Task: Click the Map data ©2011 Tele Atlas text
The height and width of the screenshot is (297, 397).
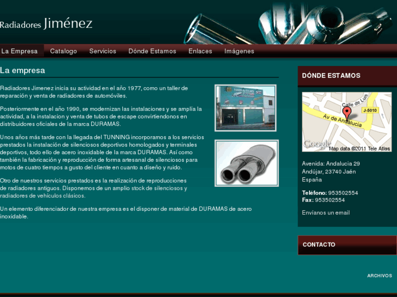Action: tap(359, 149)
